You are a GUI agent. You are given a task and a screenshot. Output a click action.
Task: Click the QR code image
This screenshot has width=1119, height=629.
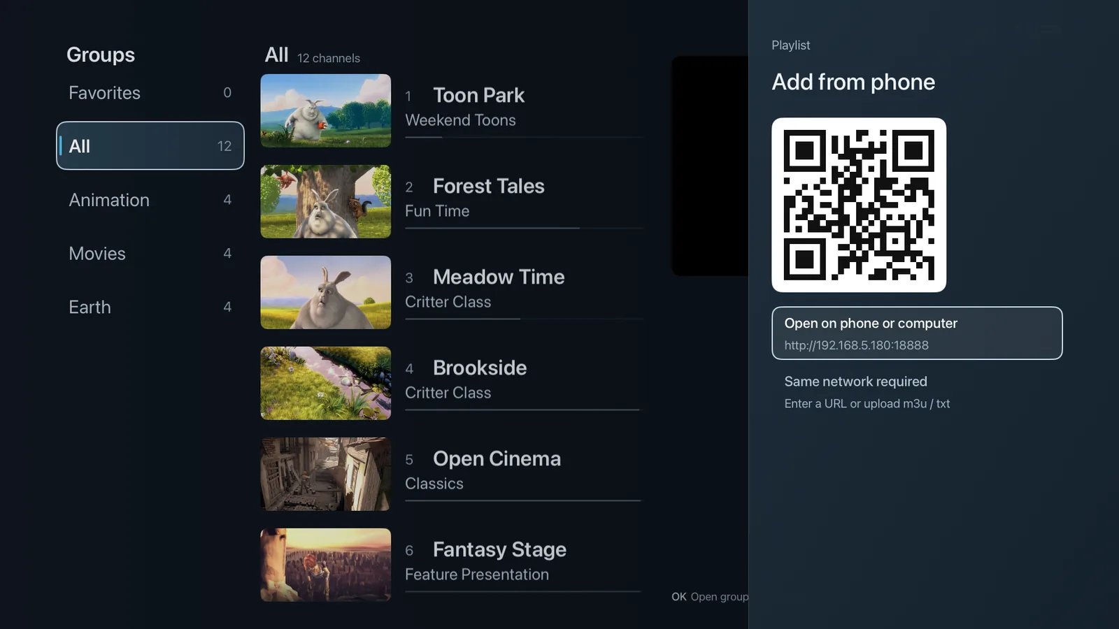click(x=859, y=205)
